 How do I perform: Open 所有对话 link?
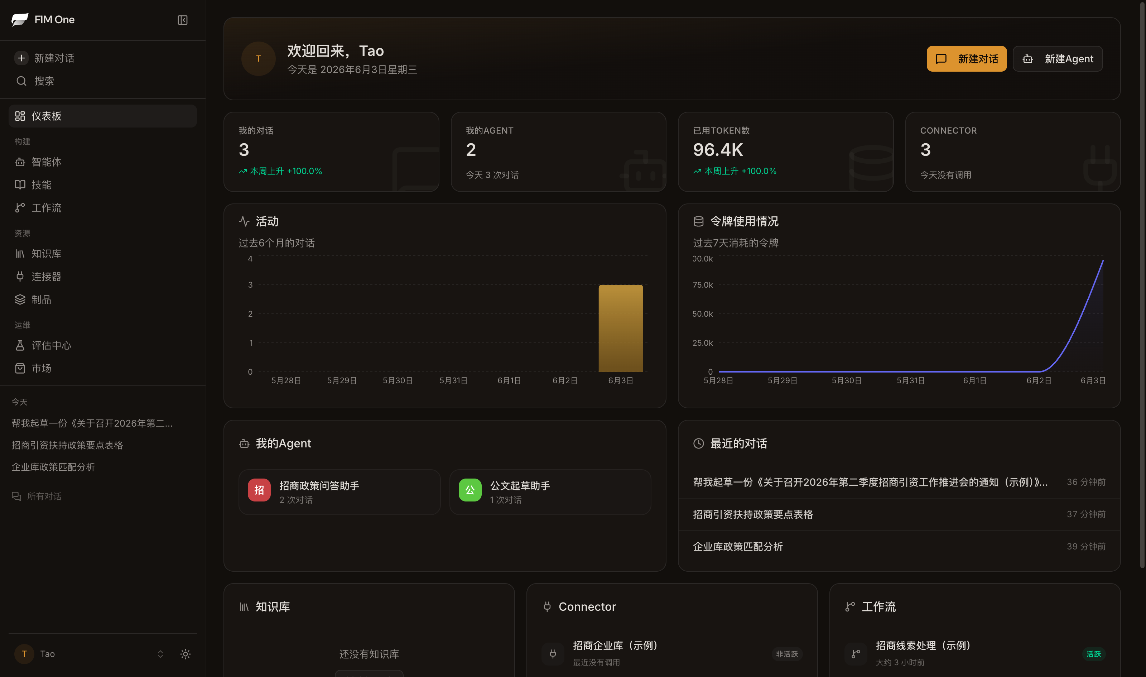[x=37, y=496]
